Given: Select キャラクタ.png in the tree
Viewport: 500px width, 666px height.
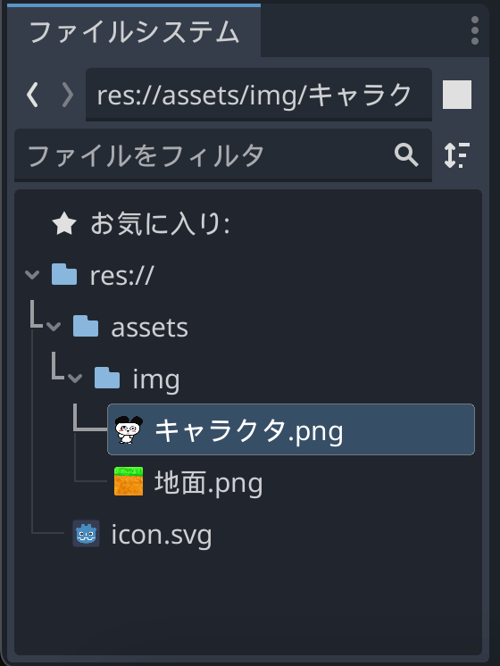Looking at the screenshot, I should [291, 429].
